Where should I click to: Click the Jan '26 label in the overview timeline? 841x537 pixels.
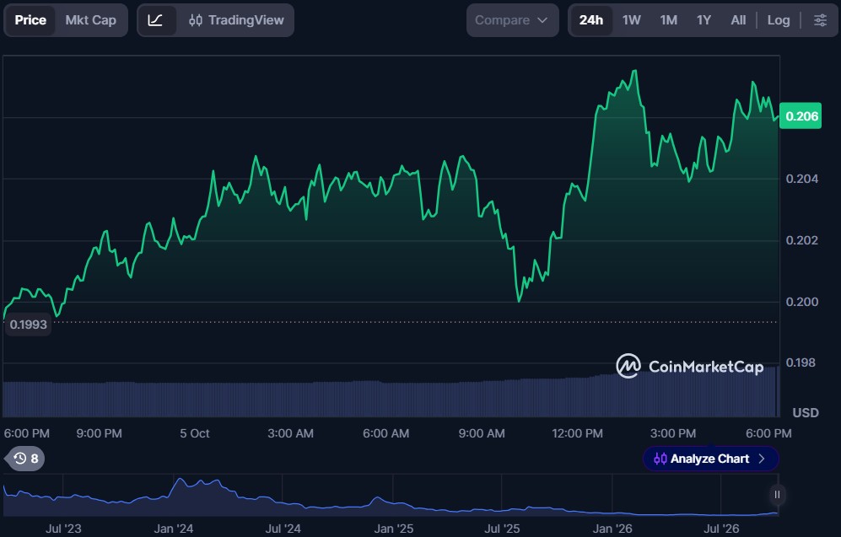[612, 529]
